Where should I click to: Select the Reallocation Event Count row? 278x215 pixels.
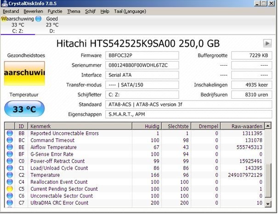(135, 182)
